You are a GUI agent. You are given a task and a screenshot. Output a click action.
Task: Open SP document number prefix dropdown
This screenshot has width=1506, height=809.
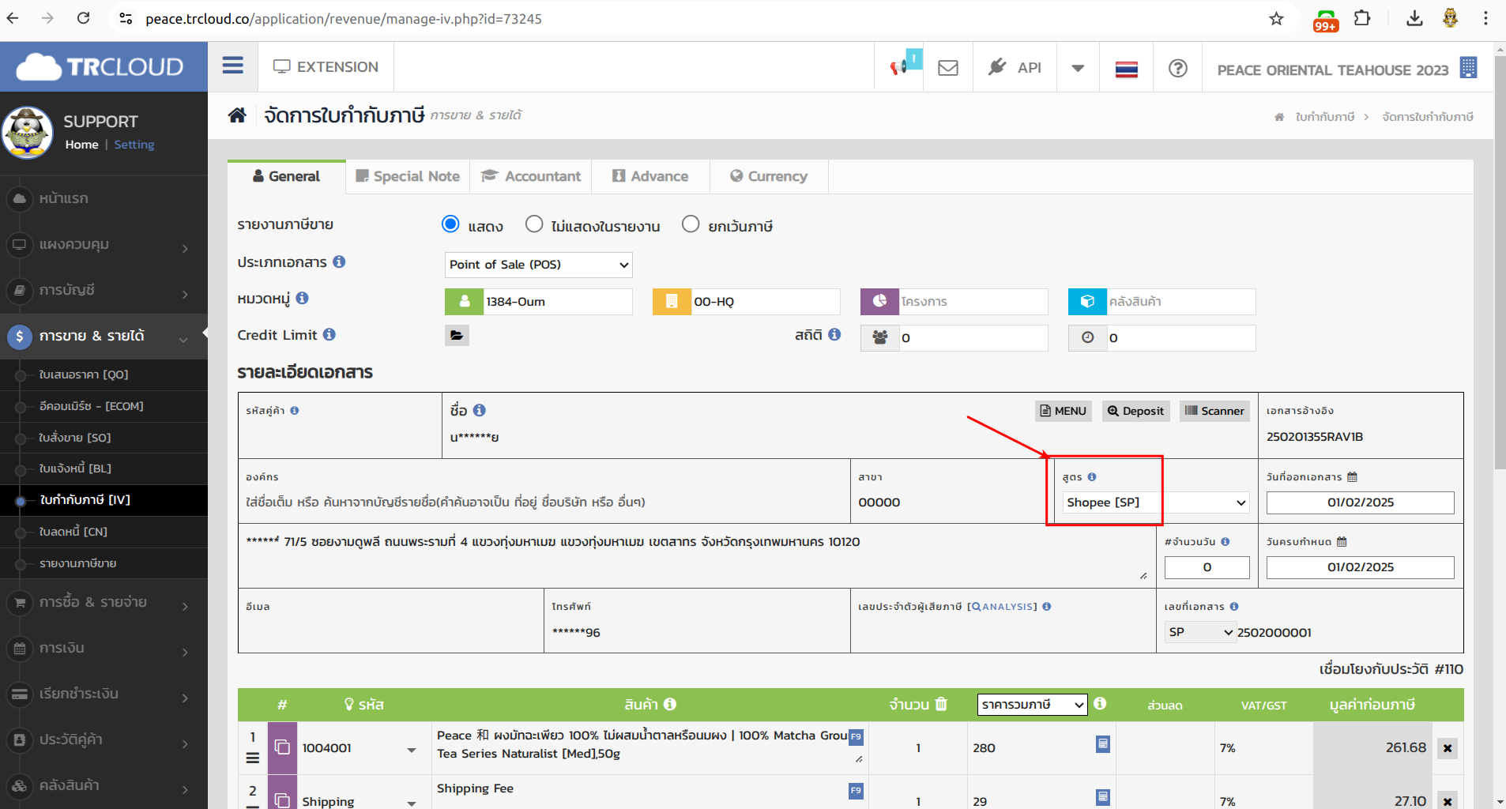coord(1200,632)
